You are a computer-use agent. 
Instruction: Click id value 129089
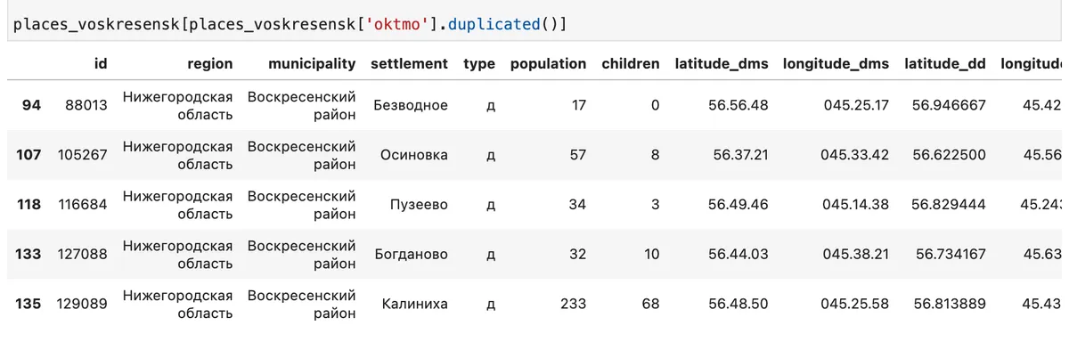coord(82,304)
